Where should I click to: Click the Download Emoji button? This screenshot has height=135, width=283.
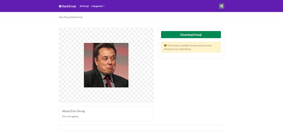[x=191, y=35]
